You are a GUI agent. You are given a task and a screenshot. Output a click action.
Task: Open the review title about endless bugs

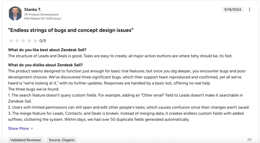[x=71, y=30]
